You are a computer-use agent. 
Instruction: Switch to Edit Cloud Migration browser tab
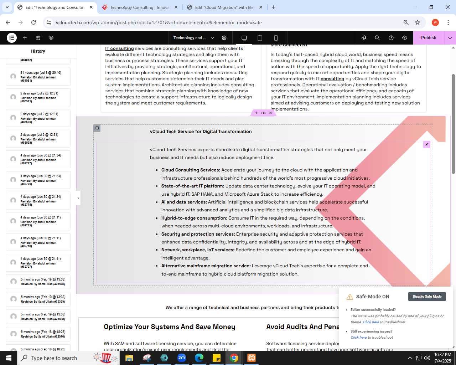224,7
